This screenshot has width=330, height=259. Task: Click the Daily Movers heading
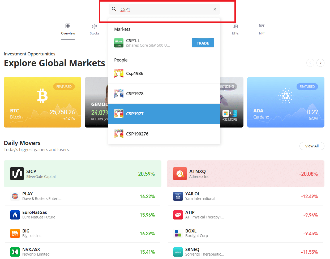tap(22, 143)
